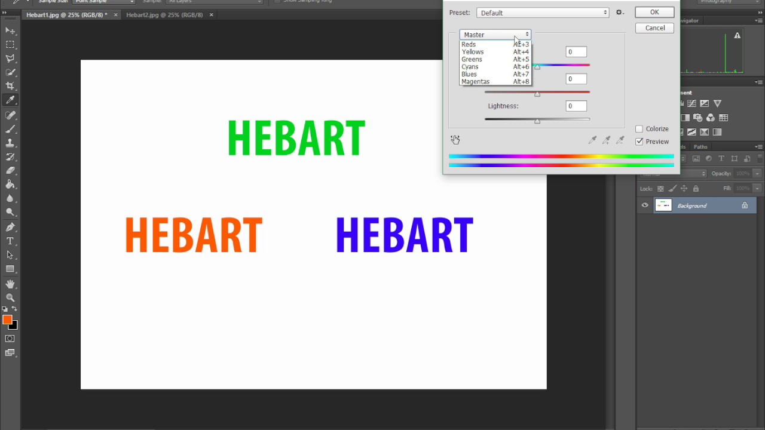Screen dimensions: 765x430
Task: Toggle filter for type layers
Action: [x=721, y=158]
